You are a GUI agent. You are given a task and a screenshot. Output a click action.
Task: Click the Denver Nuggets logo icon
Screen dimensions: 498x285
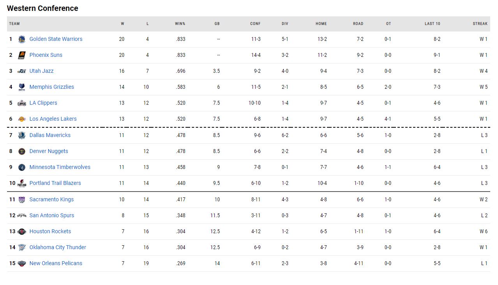pos(22,151)
